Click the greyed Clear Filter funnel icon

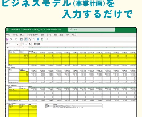(34, 39)
